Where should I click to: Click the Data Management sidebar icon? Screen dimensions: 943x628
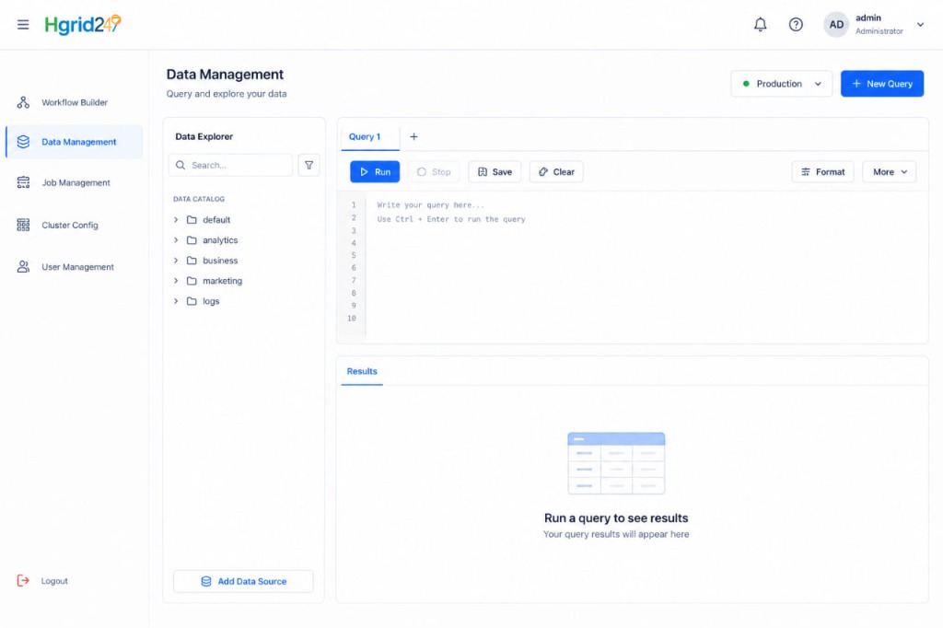[x=23, y=142]
